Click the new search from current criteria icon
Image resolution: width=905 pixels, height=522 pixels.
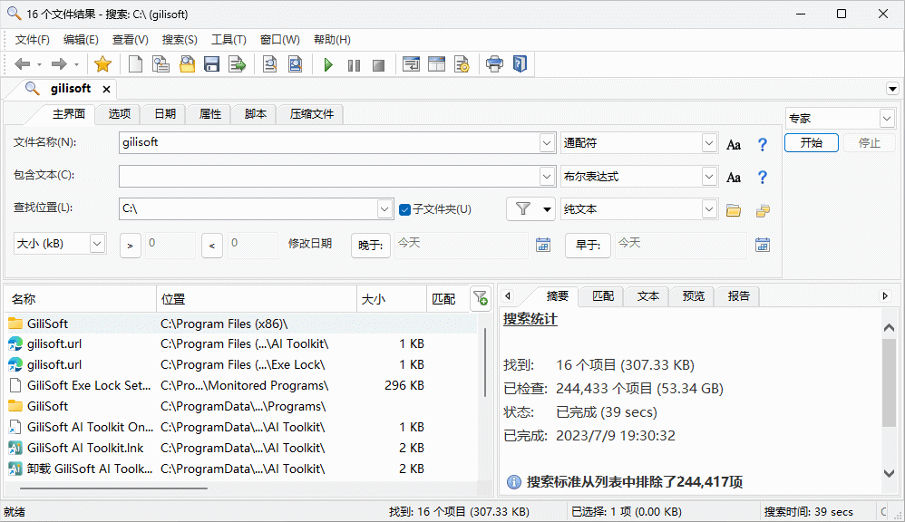161,64
